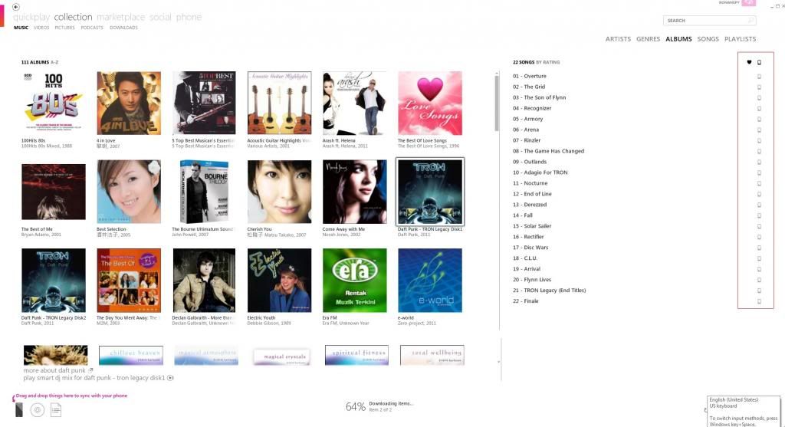Click phone sync icon for The Game Has Changed

759,151
